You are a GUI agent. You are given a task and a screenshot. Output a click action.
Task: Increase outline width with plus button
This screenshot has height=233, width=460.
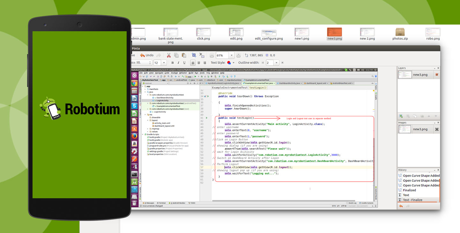282,63
